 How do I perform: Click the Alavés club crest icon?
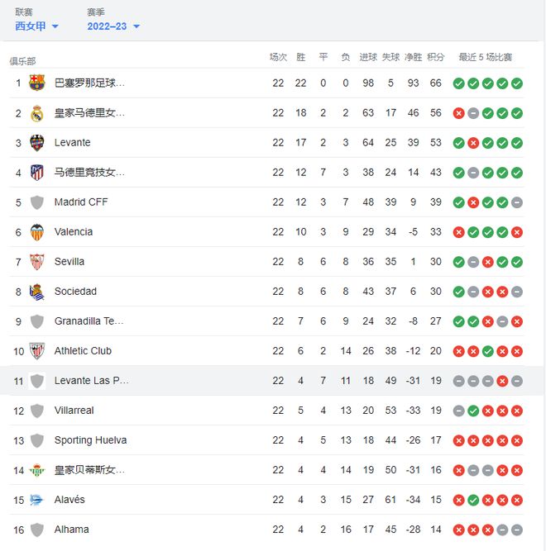tap(36, 500)
